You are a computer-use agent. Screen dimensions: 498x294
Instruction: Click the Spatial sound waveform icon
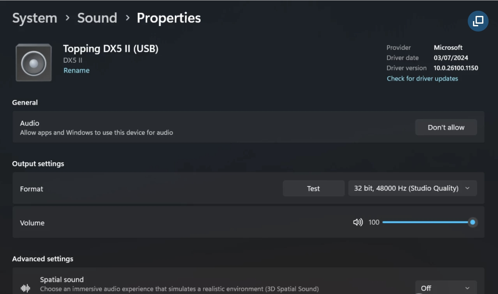pos(25,288)
